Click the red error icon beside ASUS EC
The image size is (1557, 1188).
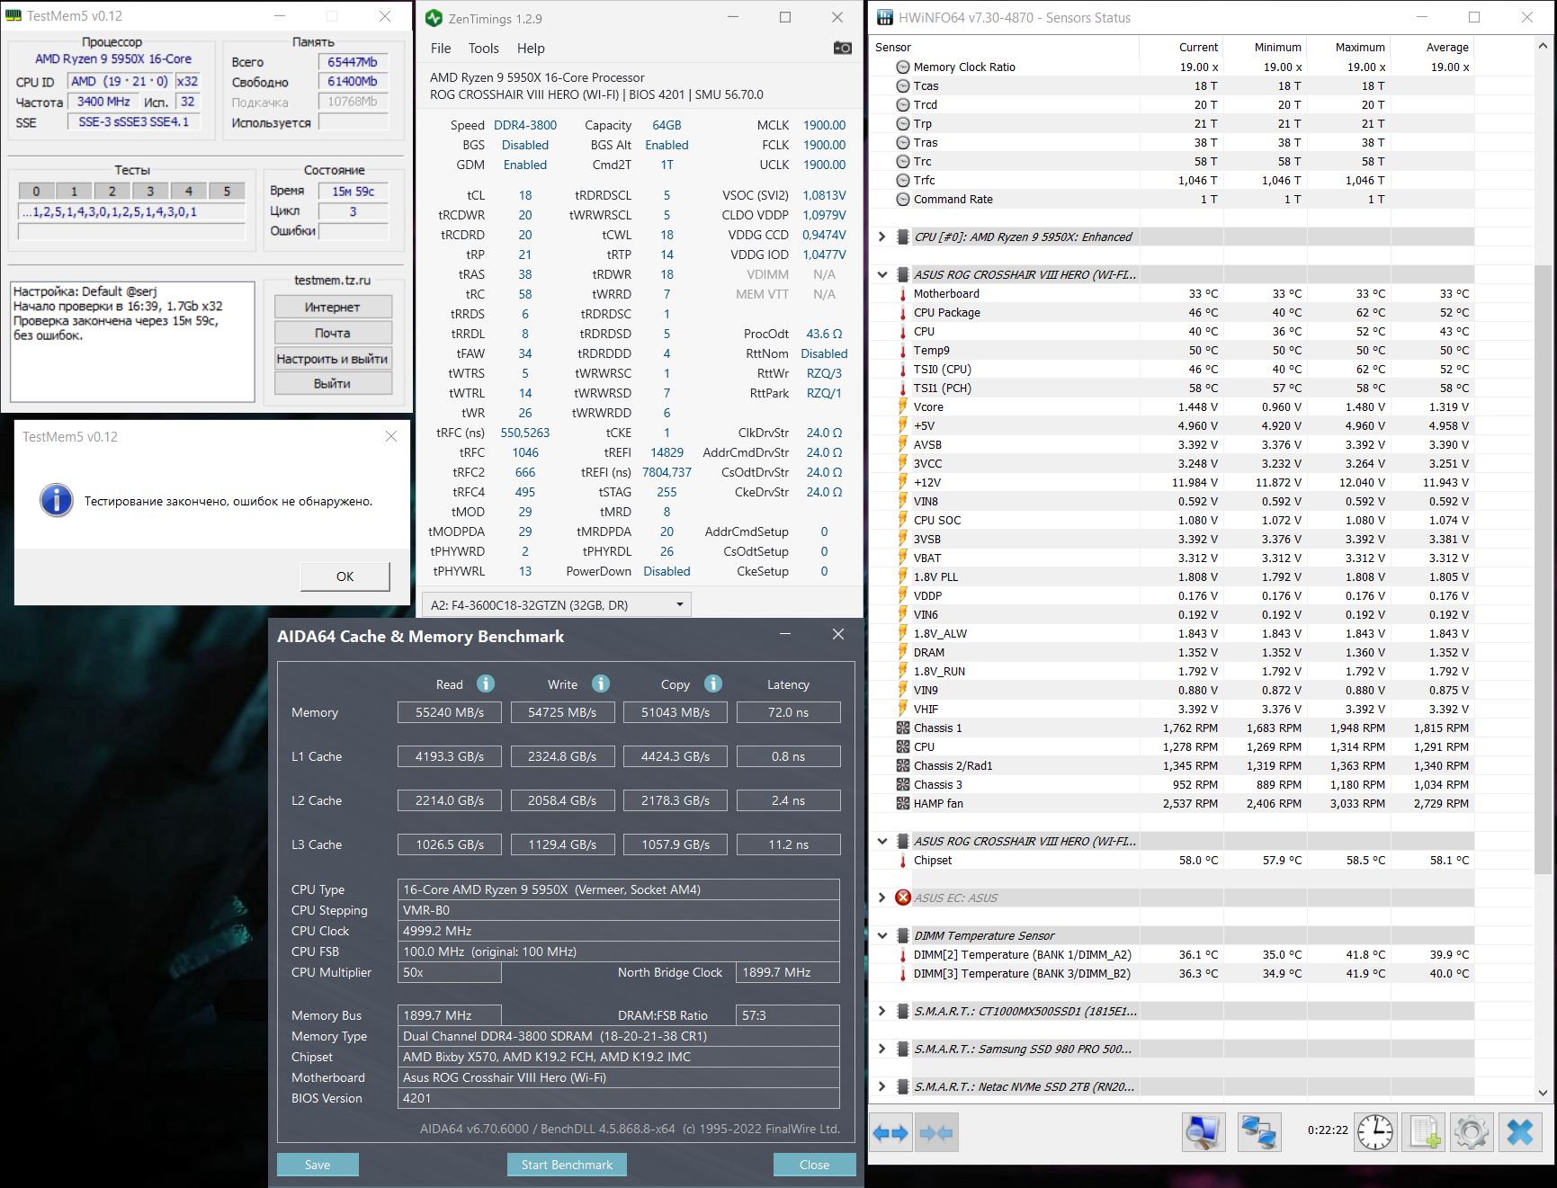click(903, 898)
